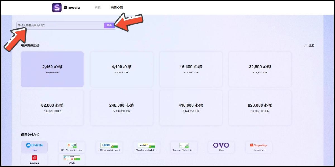Image resolution: width=335 pixels, height=167 pixels.
Task: Click the Showvia purple logo icon
Action: point(57,8)
